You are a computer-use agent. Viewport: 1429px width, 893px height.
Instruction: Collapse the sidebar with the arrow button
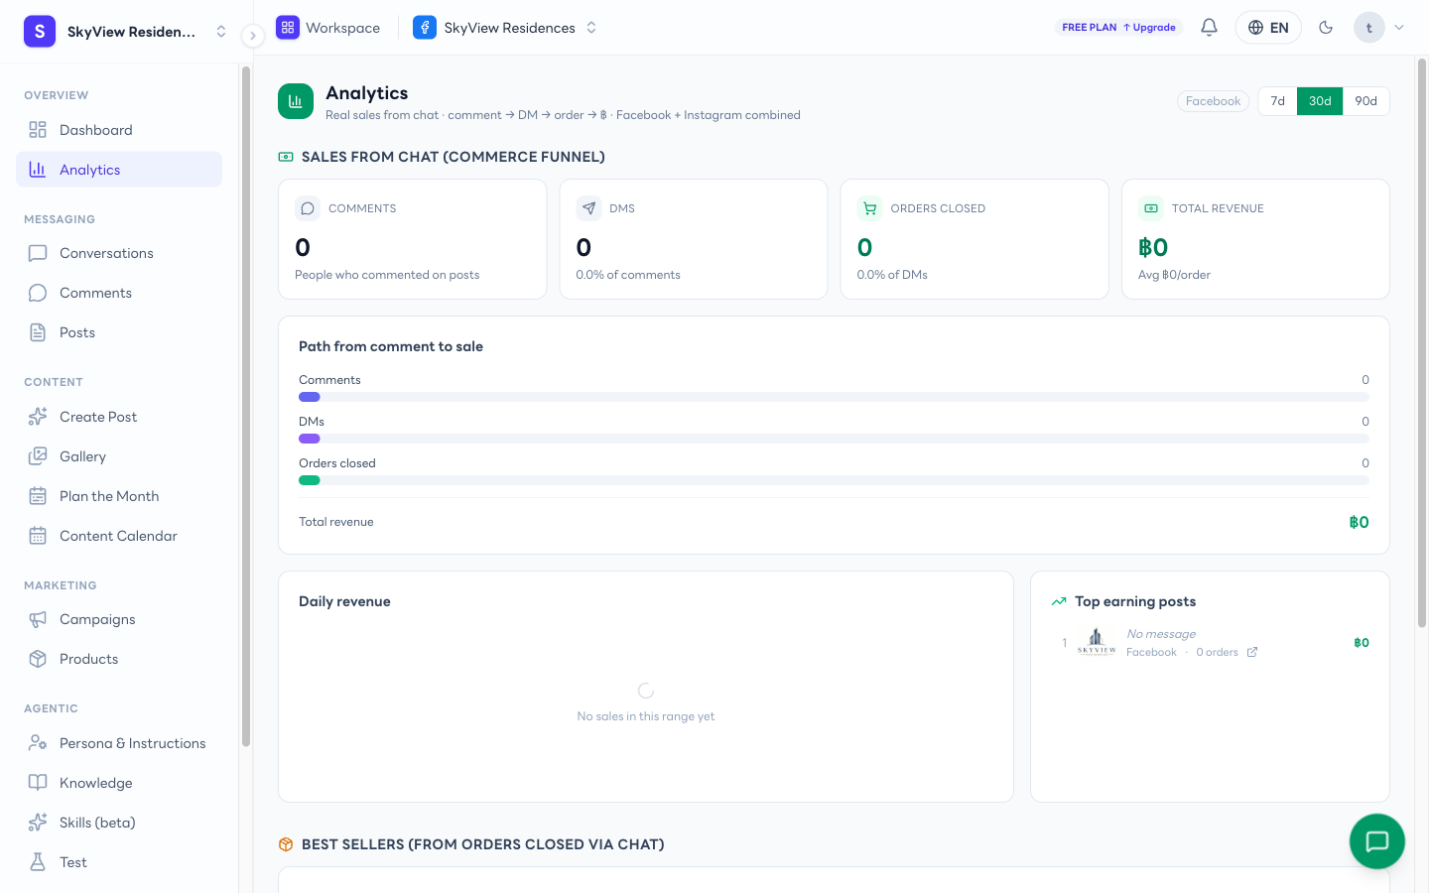pyautogui.click(x=253, y=36)
